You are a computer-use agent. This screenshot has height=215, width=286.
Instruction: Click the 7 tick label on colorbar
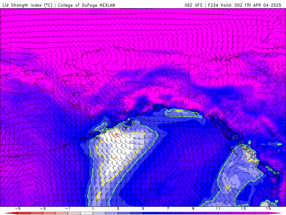click(x=168, y=209)
